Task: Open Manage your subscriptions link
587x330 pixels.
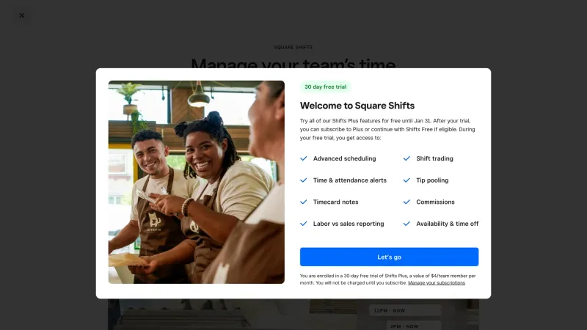Action: (437, 283)
